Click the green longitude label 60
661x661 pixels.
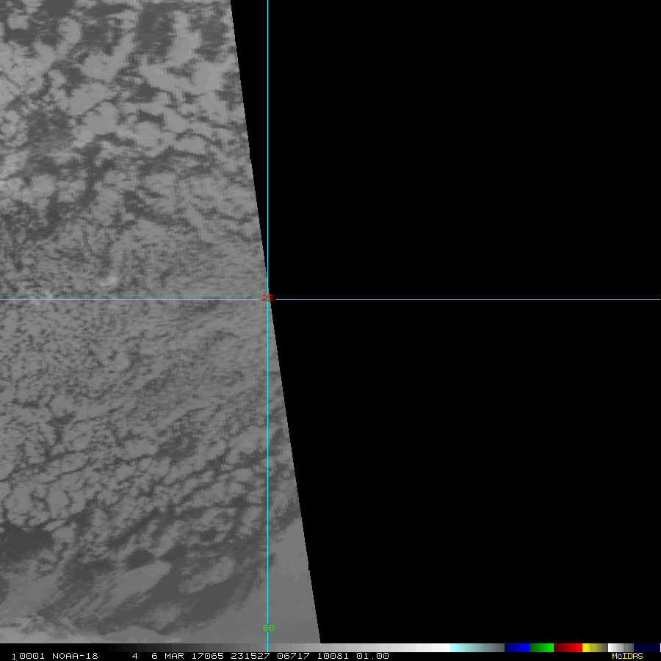tap(269, 628)
